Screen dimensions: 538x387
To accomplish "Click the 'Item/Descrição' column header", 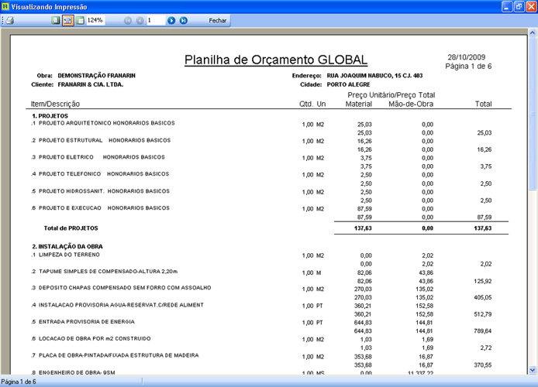I will pos(55,104).
